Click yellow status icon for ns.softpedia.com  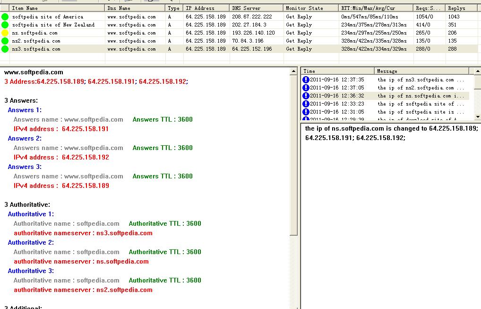point(5,33)
